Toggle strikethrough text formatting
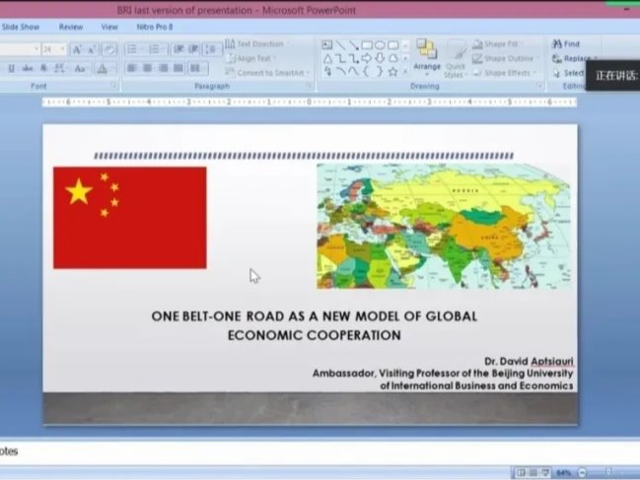640x480 pixels. (x=28, y=68)
